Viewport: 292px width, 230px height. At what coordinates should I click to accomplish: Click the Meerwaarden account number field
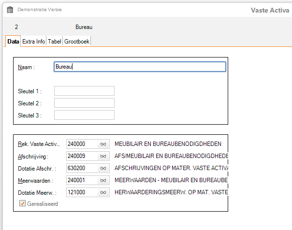[81, 180]
